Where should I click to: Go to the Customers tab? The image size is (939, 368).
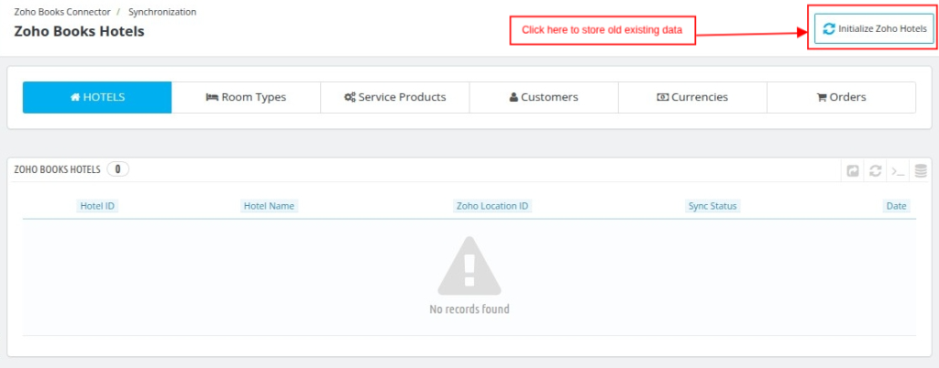click(x=544, y=97)
